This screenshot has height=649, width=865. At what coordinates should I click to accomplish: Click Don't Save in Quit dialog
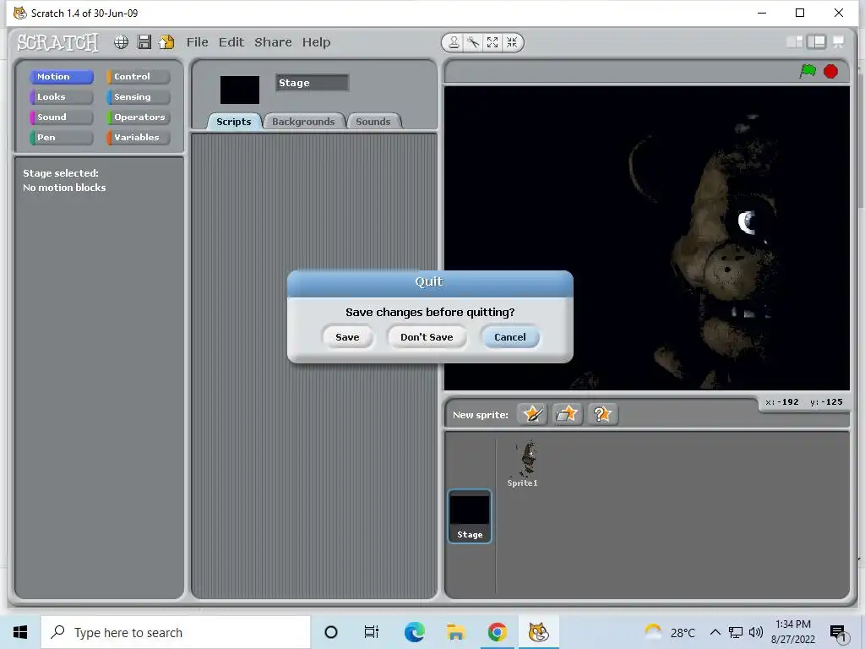427,337
